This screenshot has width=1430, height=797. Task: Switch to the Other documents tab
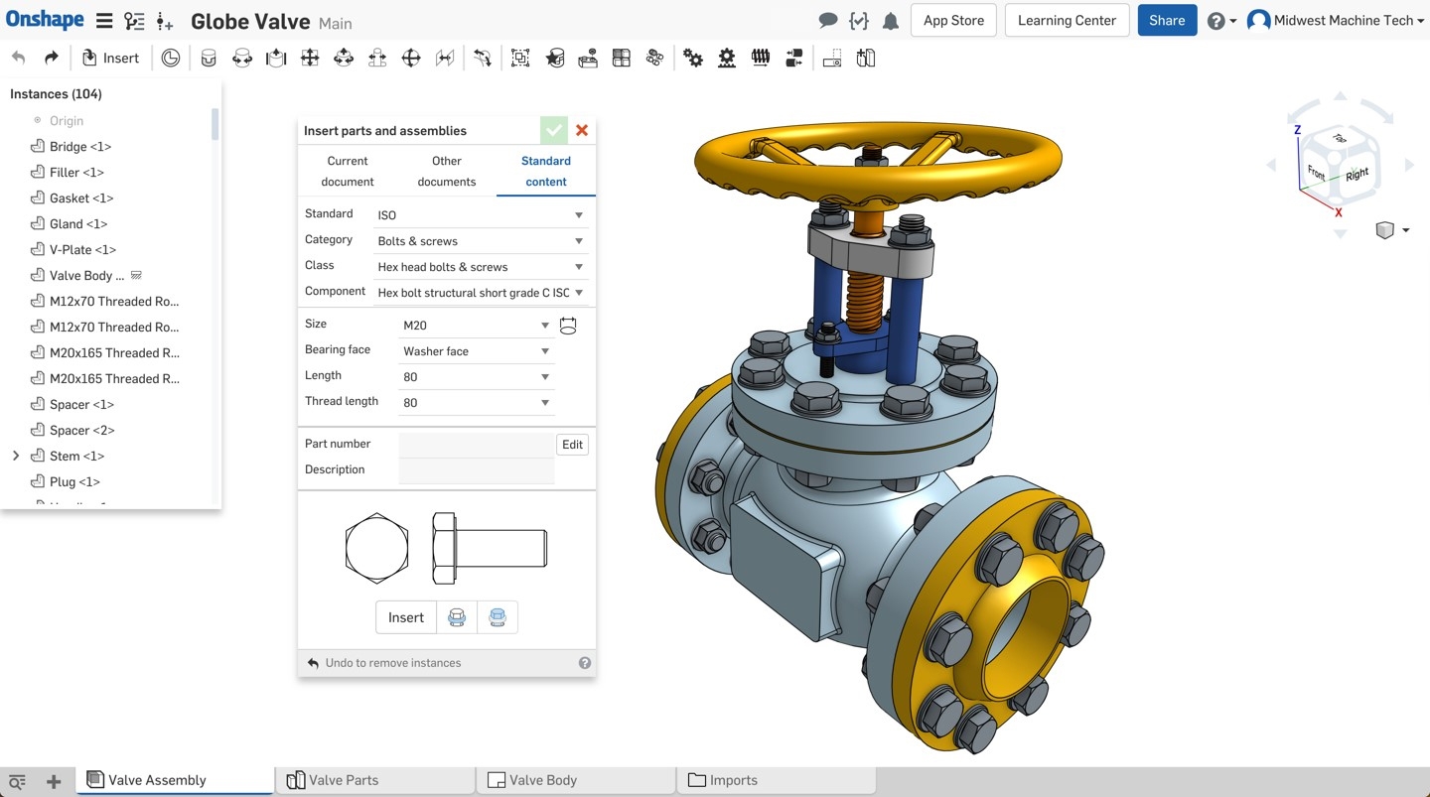tap(447, 171)
